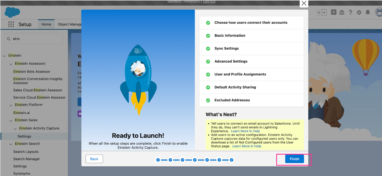The width and height of the screenshot is (382, 176).
Task: Click the green check beside Default Activity Sharing
Action: pyautogui.click(x=208, y=87)
